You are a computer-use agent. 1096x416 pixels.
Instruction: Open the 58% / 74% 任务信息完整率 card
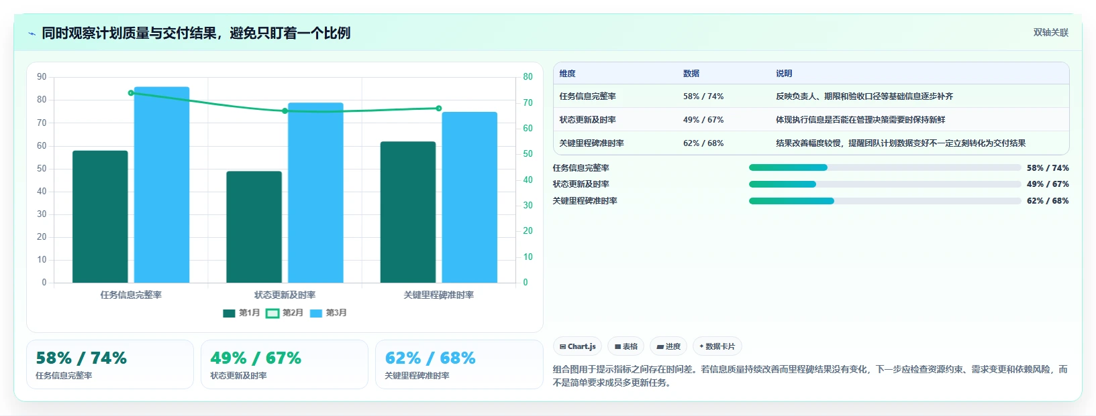[x=110, y=364]
